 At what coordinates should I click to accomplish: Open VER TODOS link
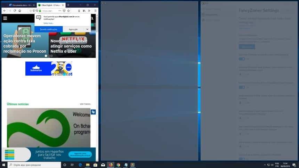pos(85,104)
